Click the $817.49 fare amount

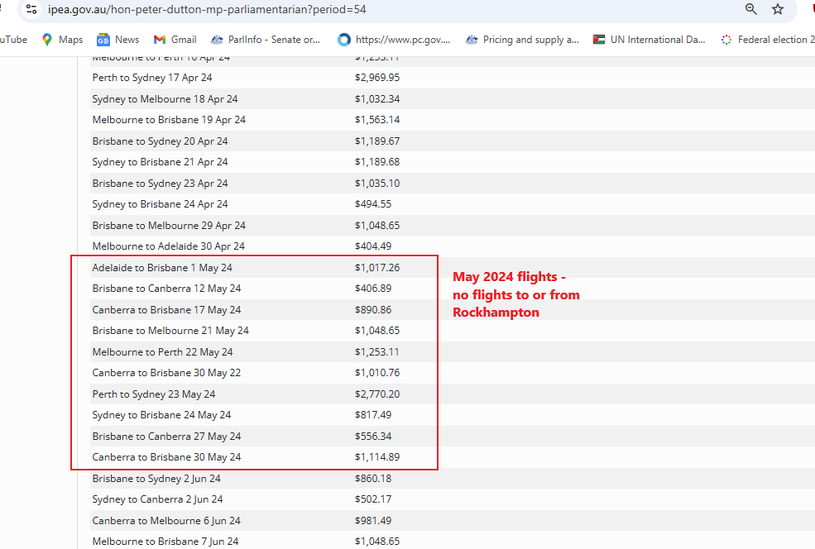pos(373,414)
